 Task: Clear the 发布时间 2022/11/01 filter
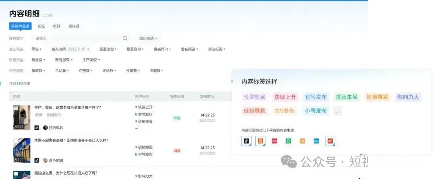click(x=88, y=49)
